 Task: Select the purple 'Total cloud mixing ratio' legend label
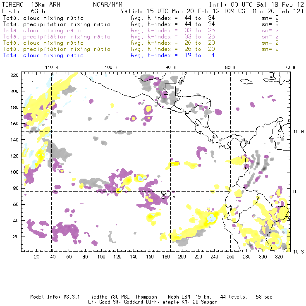[43, 31]
